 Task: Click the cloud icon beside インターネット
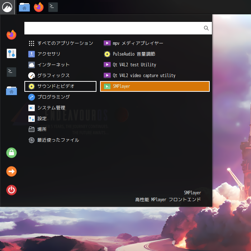point(32,65)
